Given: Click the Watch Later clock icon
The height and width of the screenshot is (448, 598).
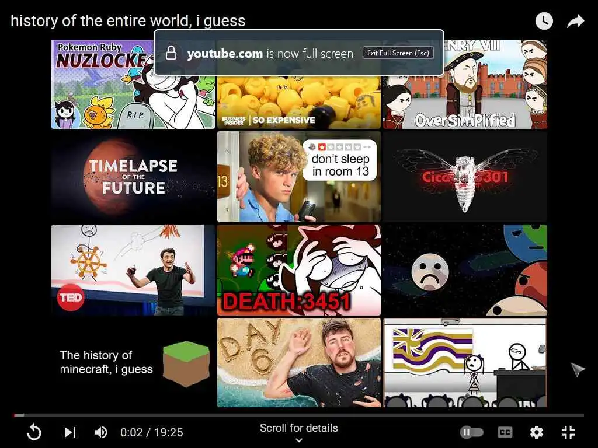Looking at the screenshot, I should pyautogui.click(x=544, y=21).
